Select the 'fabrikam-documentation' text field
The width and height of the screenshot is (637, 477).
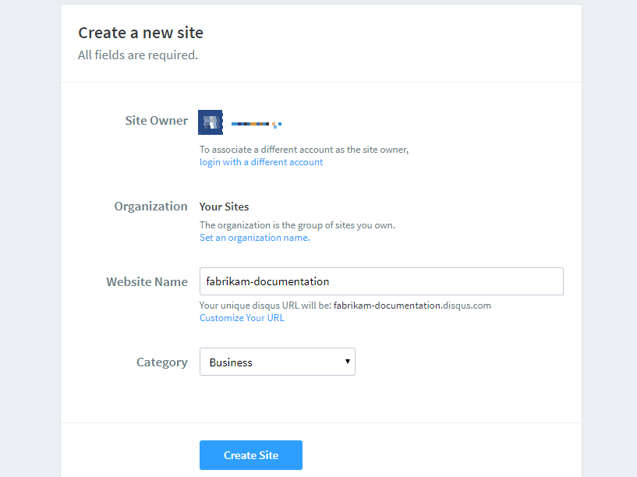(381, 281)
